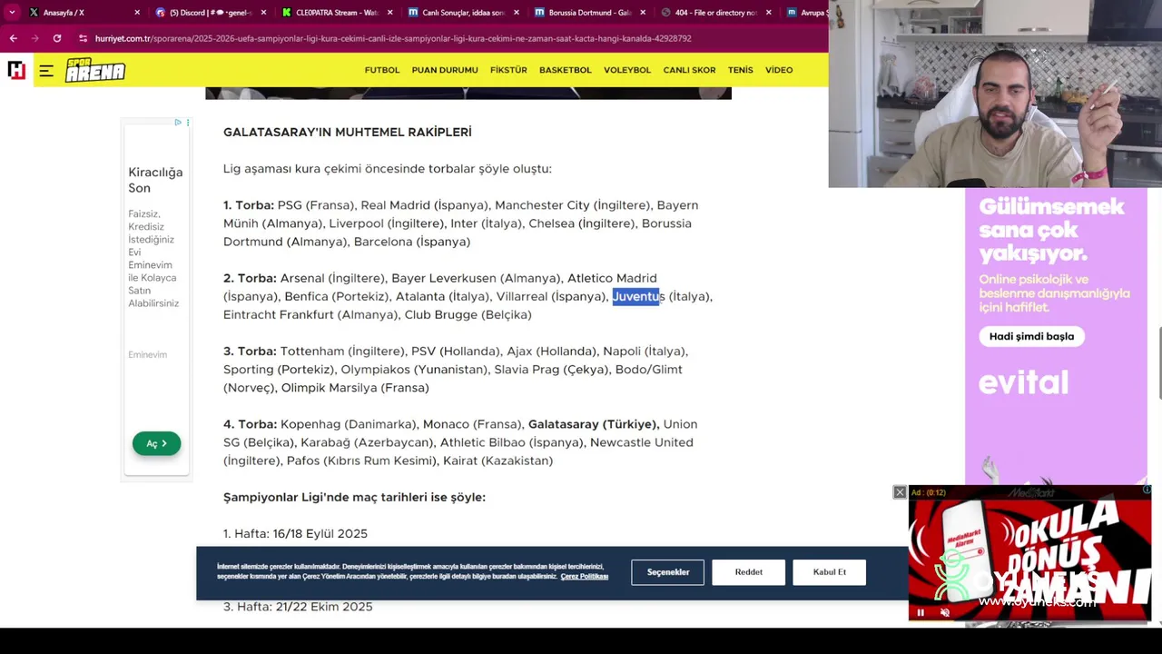
Task: Click Kabul Et to accept cookies
Action: 830,572
